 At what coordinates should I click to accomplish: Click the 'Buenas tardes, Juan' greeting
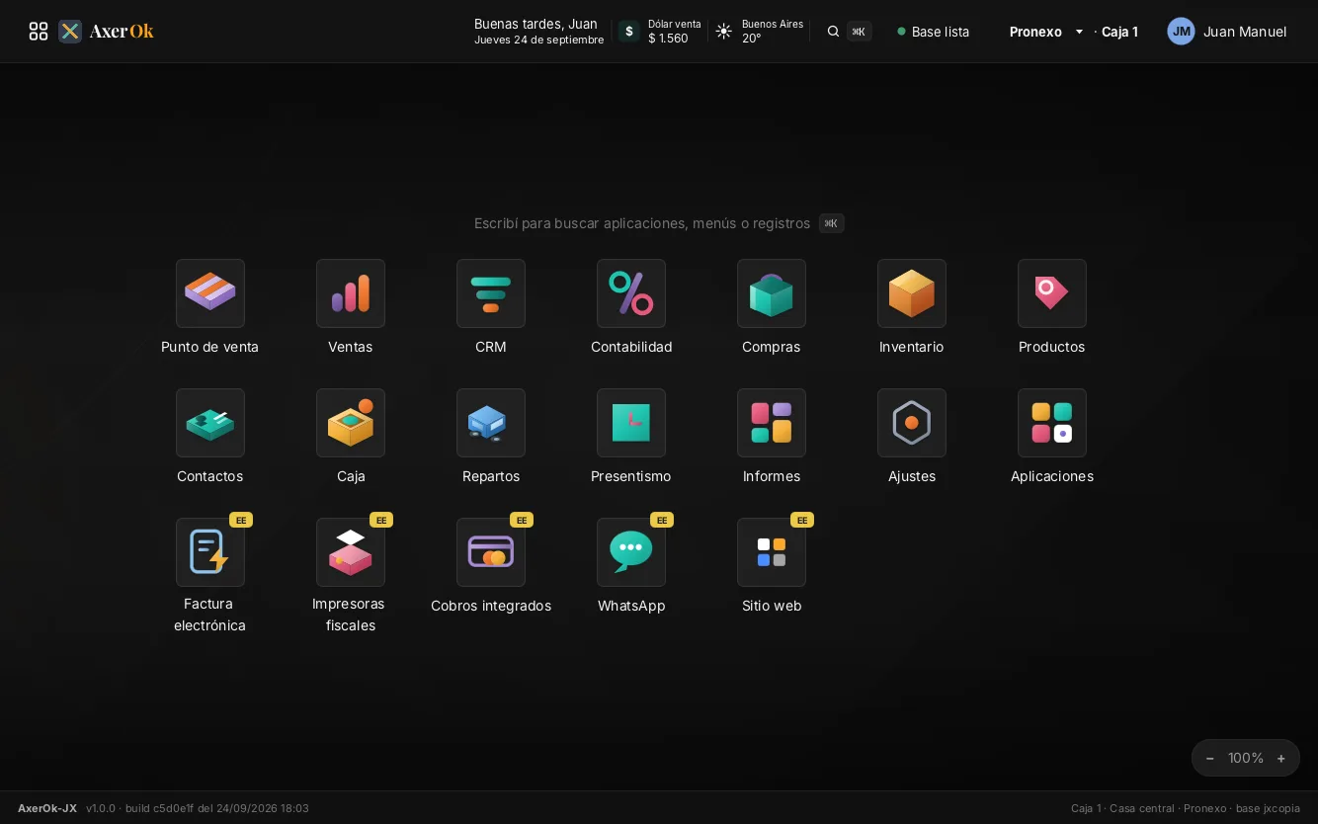point(535,24)
